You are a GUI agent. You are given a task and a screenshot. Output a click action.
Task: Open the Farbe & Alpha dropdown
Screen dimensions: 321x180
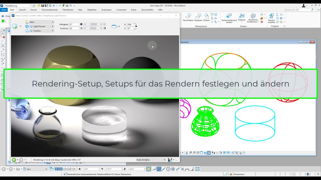point(151,160)
